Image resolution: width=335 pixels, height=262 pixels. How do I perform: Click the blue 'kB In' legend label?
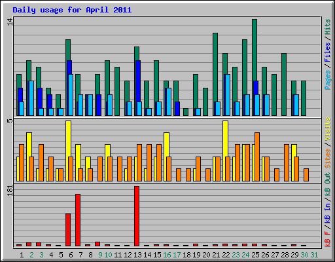[328, 213]
